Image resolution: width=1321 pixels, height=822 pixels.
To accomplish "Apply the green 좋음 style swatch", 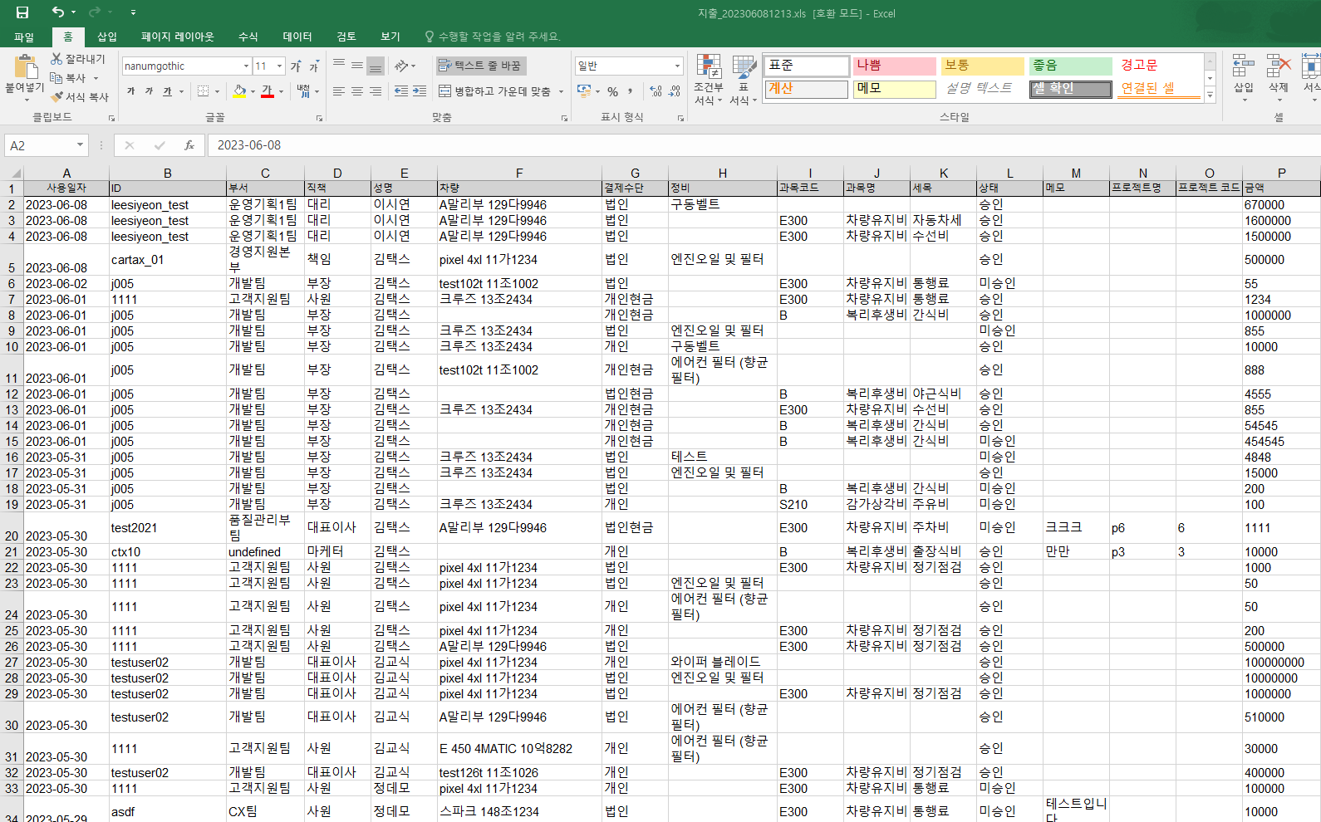I will tap(1071, 66).
